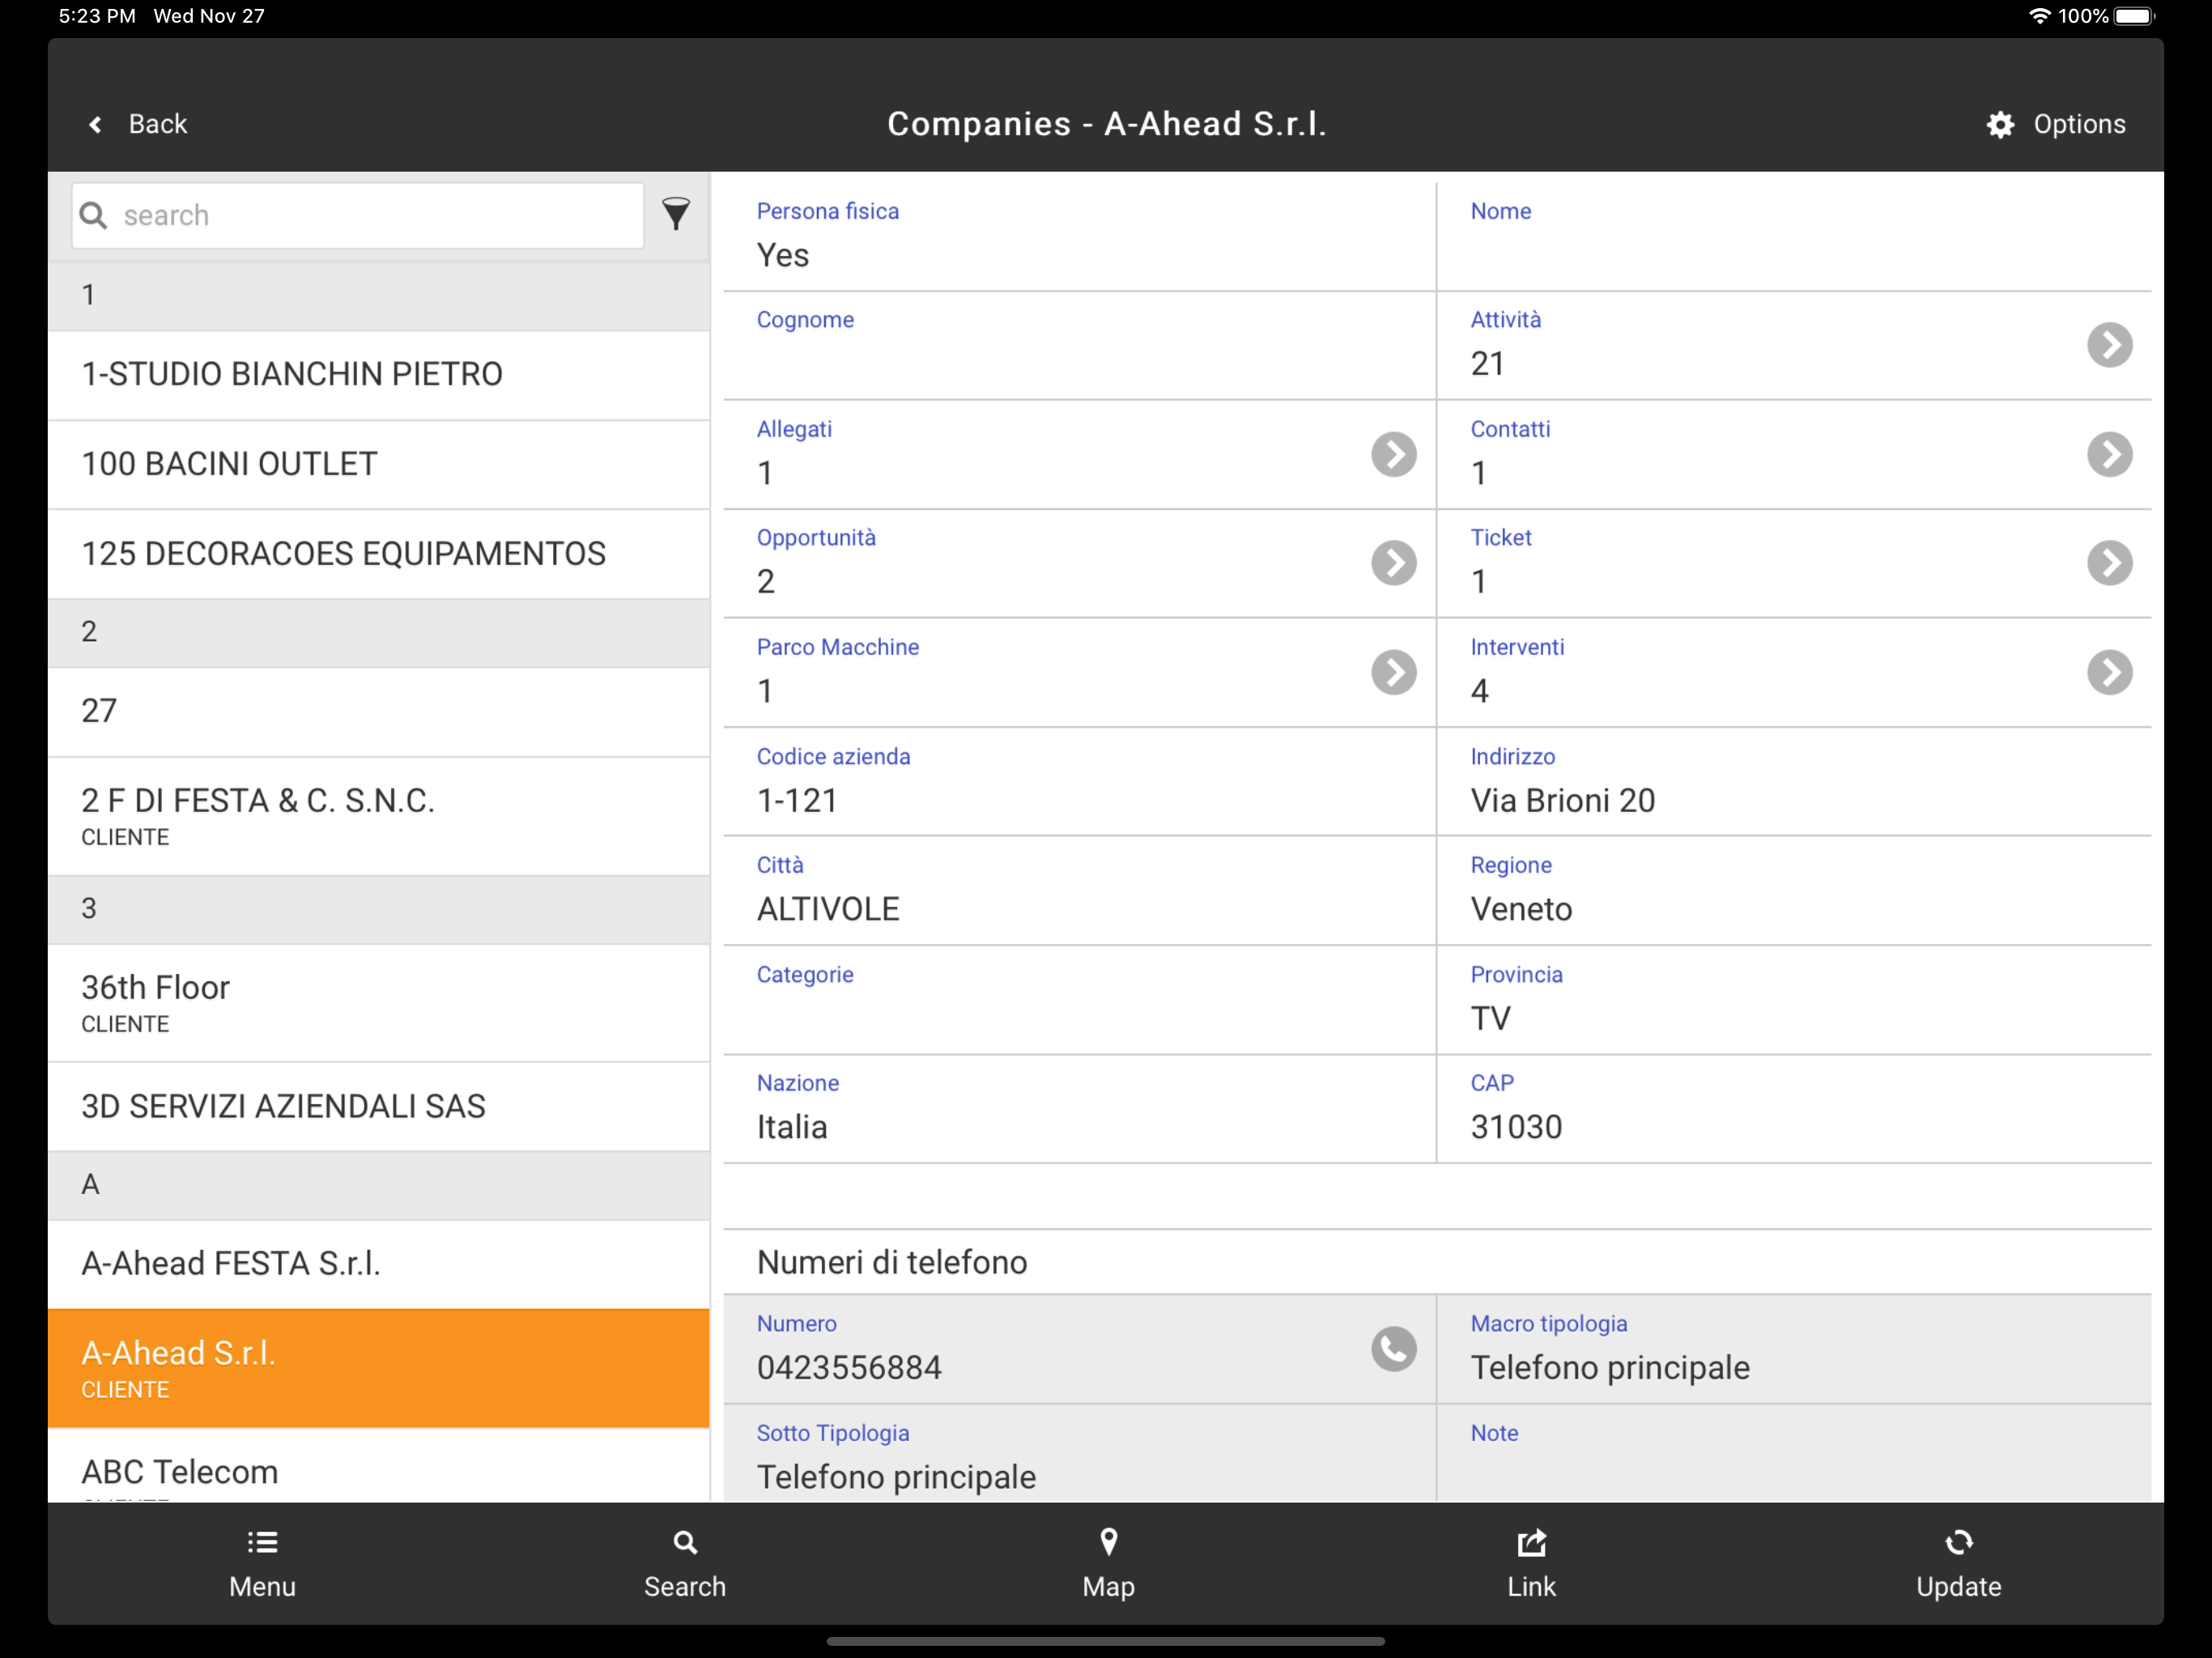This screenshot has height=1658, width=2212.
Task: Click section header 3 in list
Action: [379, 910]
